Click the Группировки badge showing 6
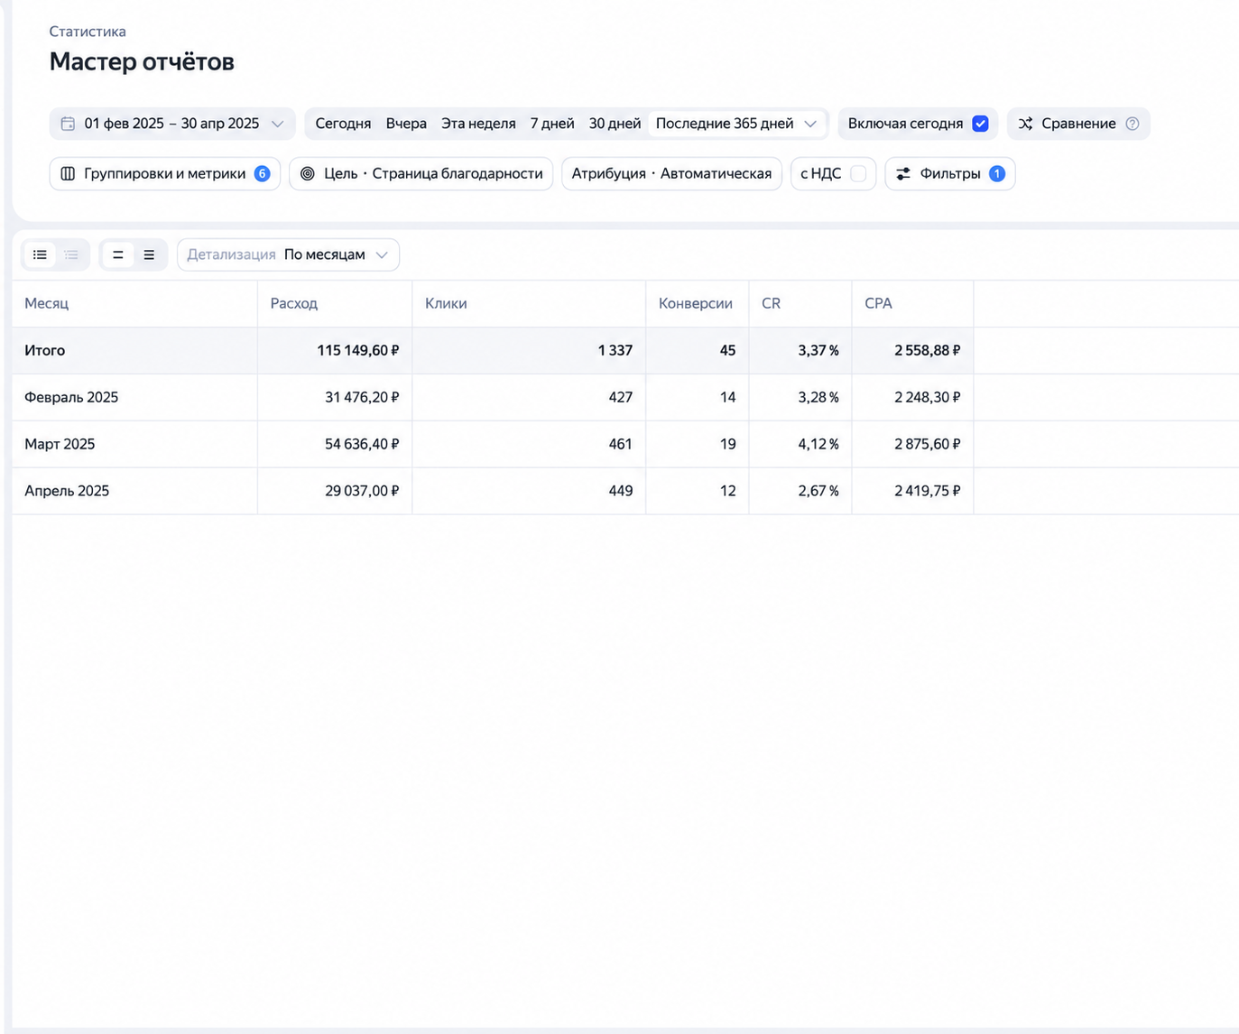This screenshot has height=1034, width=1239. coord(262,173)
